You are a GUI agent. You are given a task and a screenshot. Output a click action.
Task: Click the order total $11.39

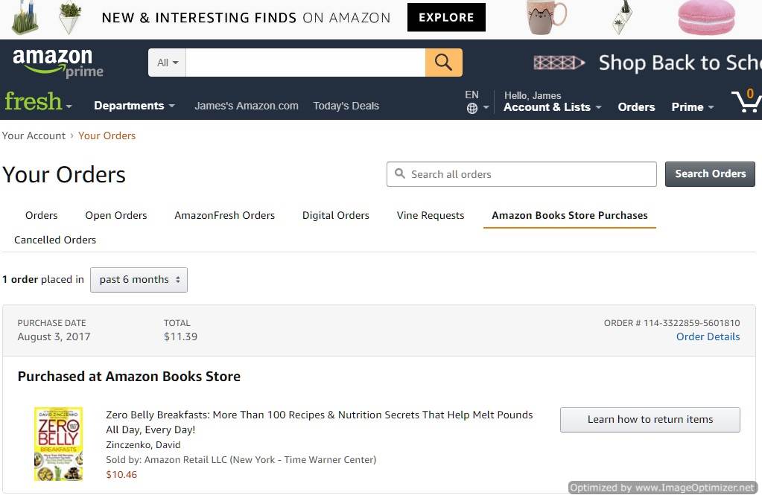tap(180, 336)
